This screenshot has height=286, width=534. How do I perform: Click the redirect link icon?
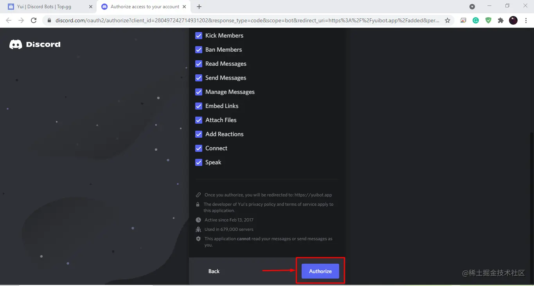[x=198, y=195]
